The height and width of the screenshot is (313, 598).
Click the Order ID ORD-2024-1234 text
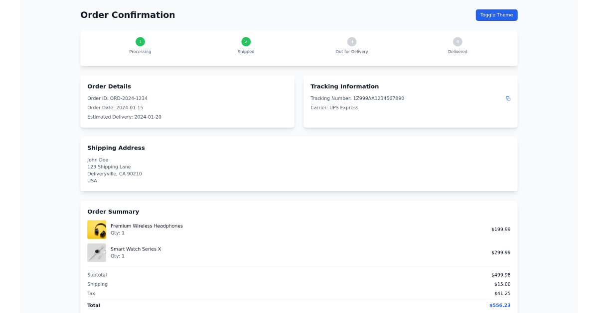(118, 98)
